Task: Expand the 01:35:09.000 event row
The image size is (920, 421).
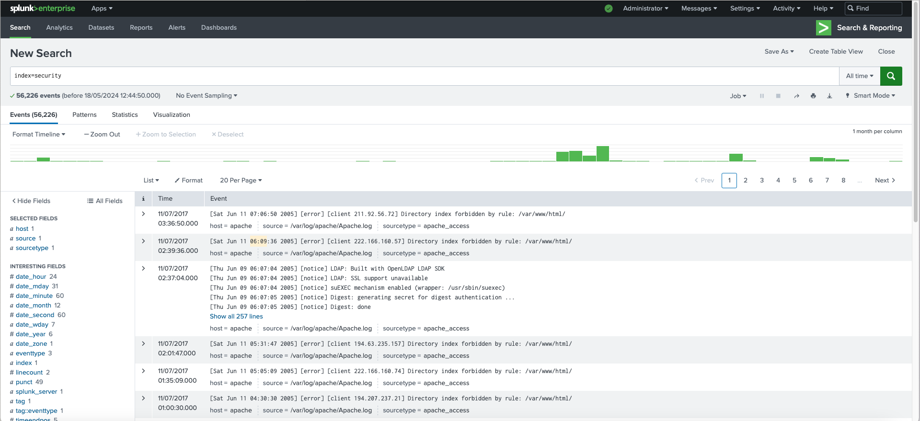Action: pyautogui.click(x=143, y=371)
